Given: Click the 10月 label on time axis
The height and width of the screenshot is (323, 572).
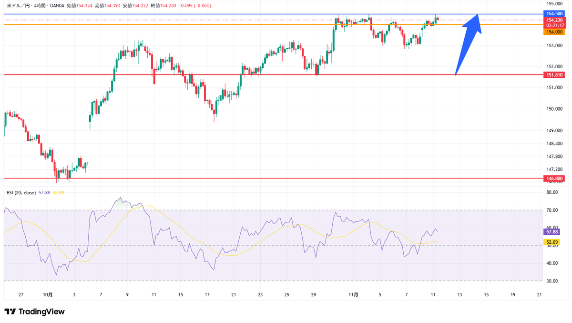Looking at the screenshot, I should [48, 295].
